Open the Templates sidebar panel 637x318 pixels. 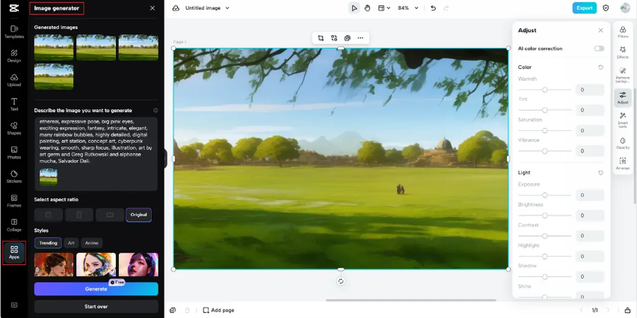coord(13,31)
